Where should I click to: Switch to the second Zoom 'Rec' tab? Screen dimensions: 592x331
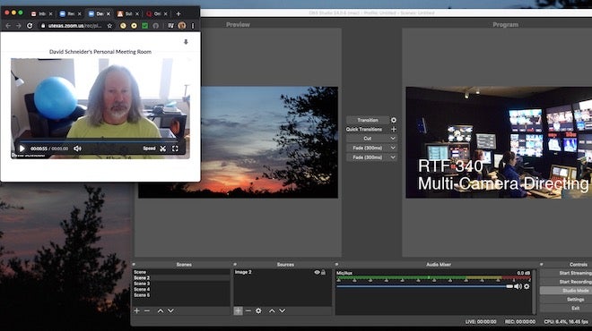[x=70, y=13]
